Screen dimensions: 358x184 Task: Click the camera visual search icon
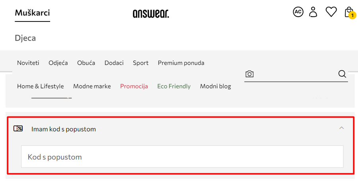(x=249, y=74)
